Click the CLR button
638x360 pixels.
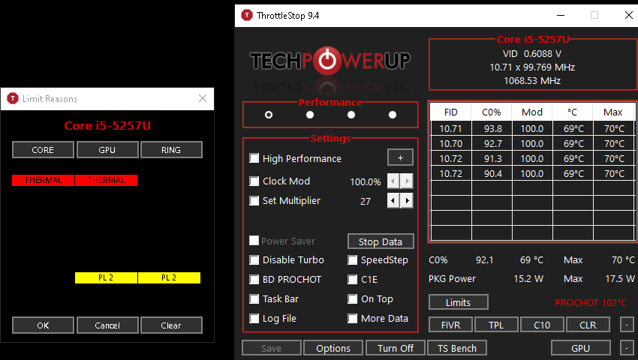(x=588, y=325)
